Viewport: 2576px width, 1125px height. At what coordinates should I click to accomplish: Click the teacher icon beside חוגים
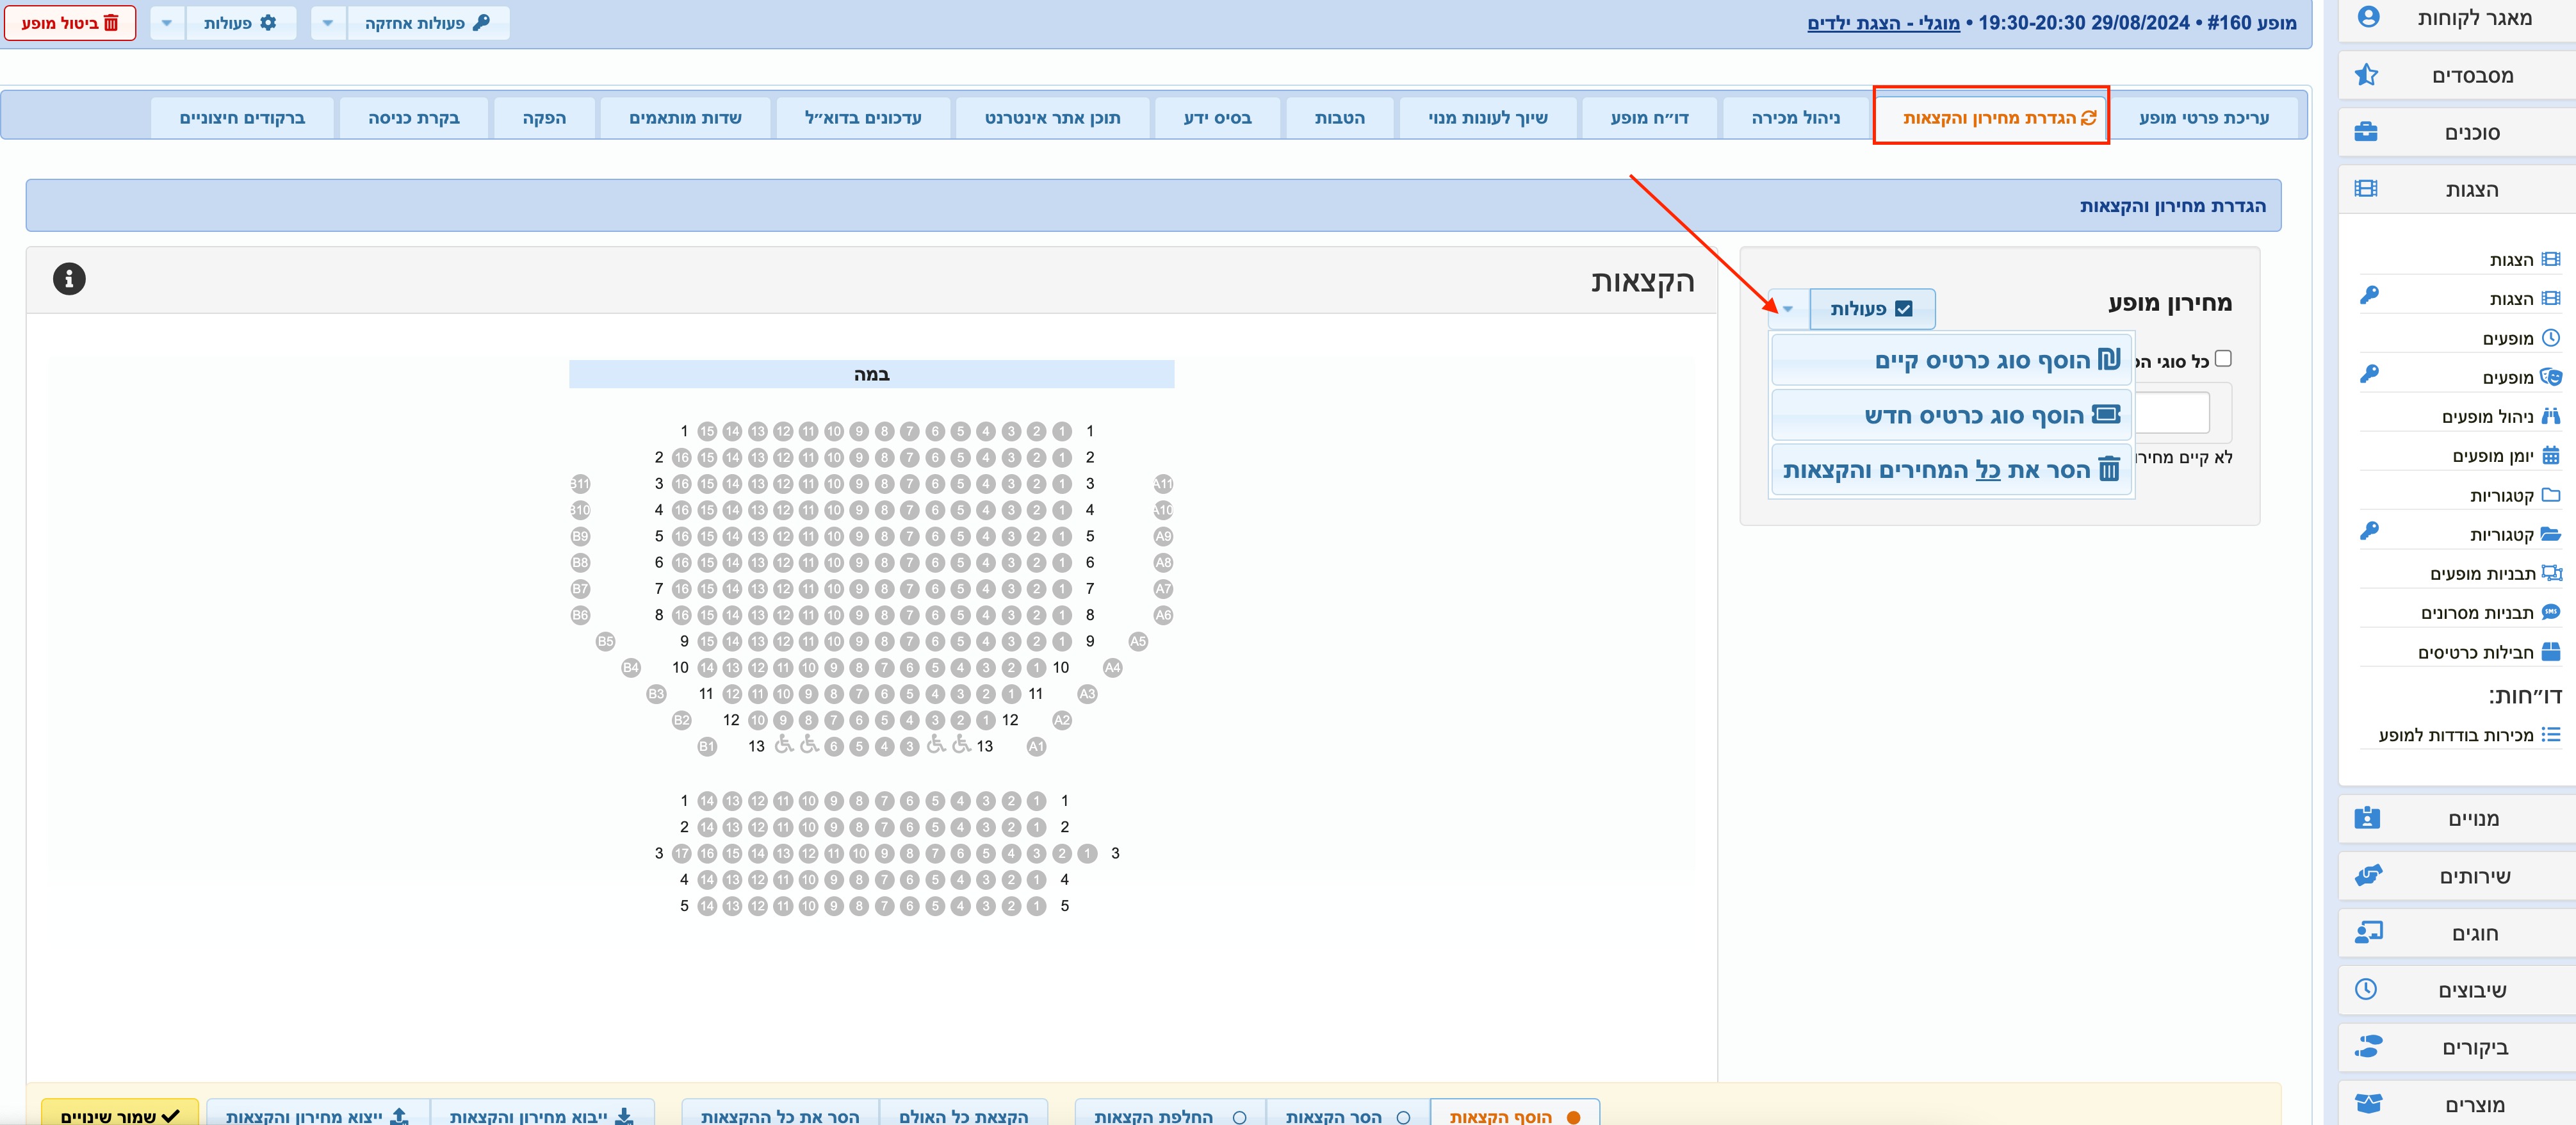2367,932
